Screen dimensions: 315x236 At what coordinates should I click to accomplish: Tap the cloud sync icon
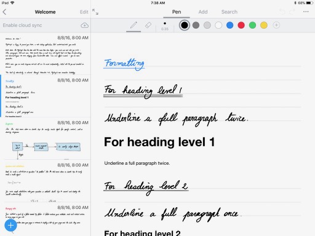(84, 25)
